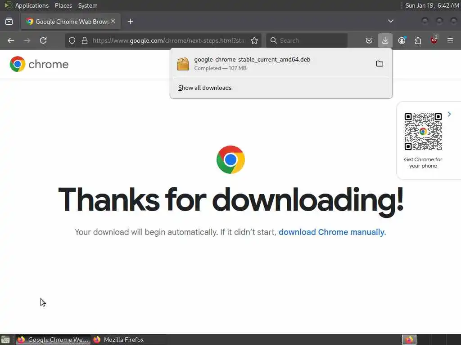This screenshot has height=345, width=461.
Task: Toggle the Downloads toolbar button
Action: tap(385, 40)
